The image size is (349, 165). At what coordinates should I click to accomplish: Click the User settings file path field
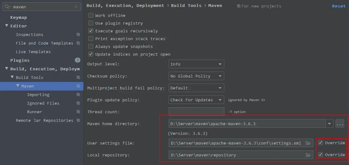pos(241,143)
